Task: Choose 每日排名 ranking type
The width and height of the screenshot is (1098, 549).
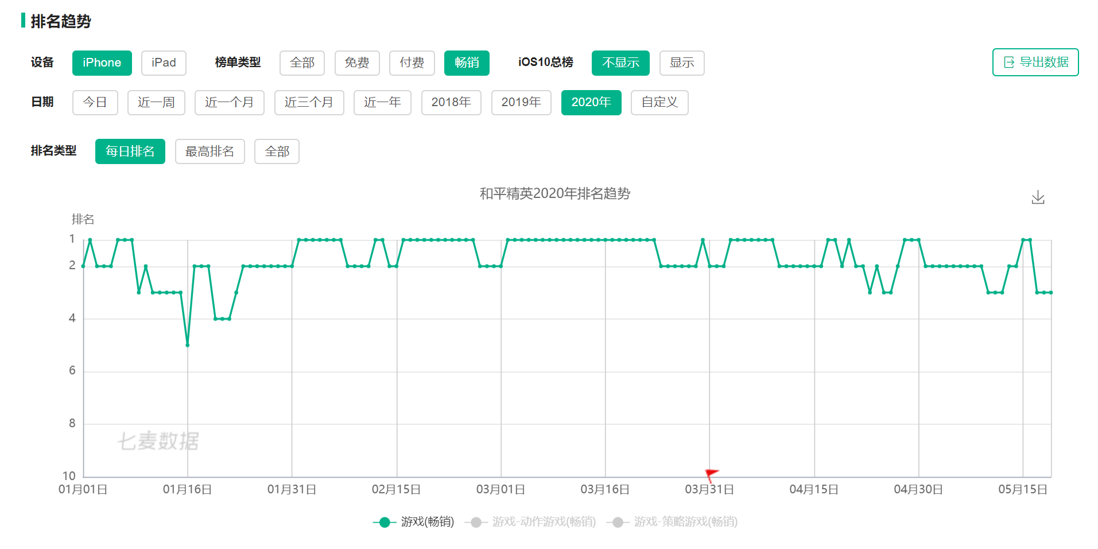Action: click(x=130, y=151)
